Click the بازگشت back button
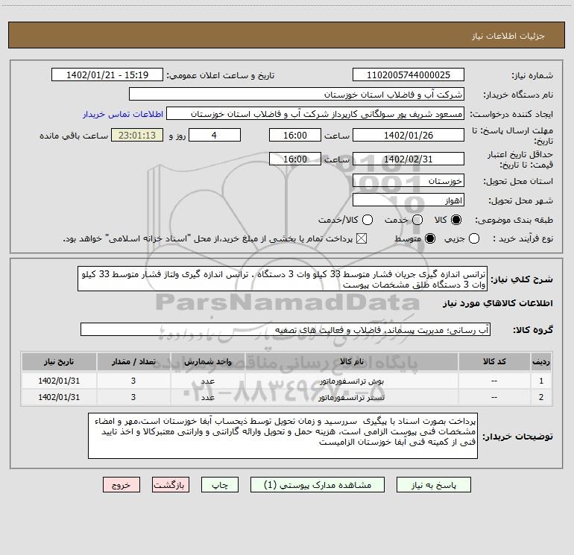 point(171,485)
